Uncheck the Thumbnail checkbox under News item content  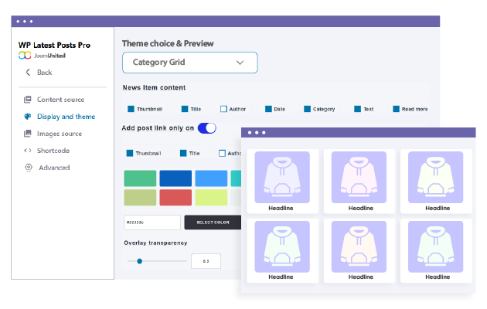click(x=131, y=109)
